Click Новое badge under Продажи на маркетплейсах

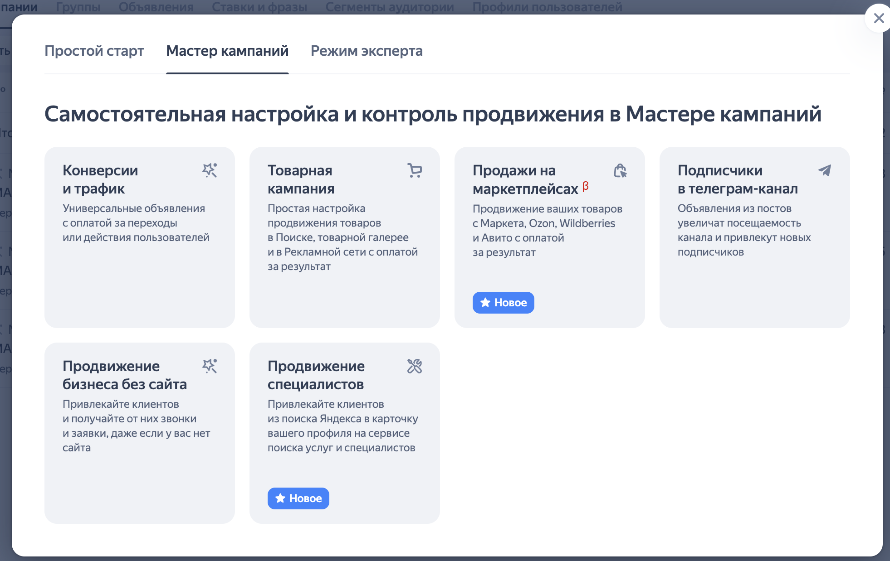[504, 303]
